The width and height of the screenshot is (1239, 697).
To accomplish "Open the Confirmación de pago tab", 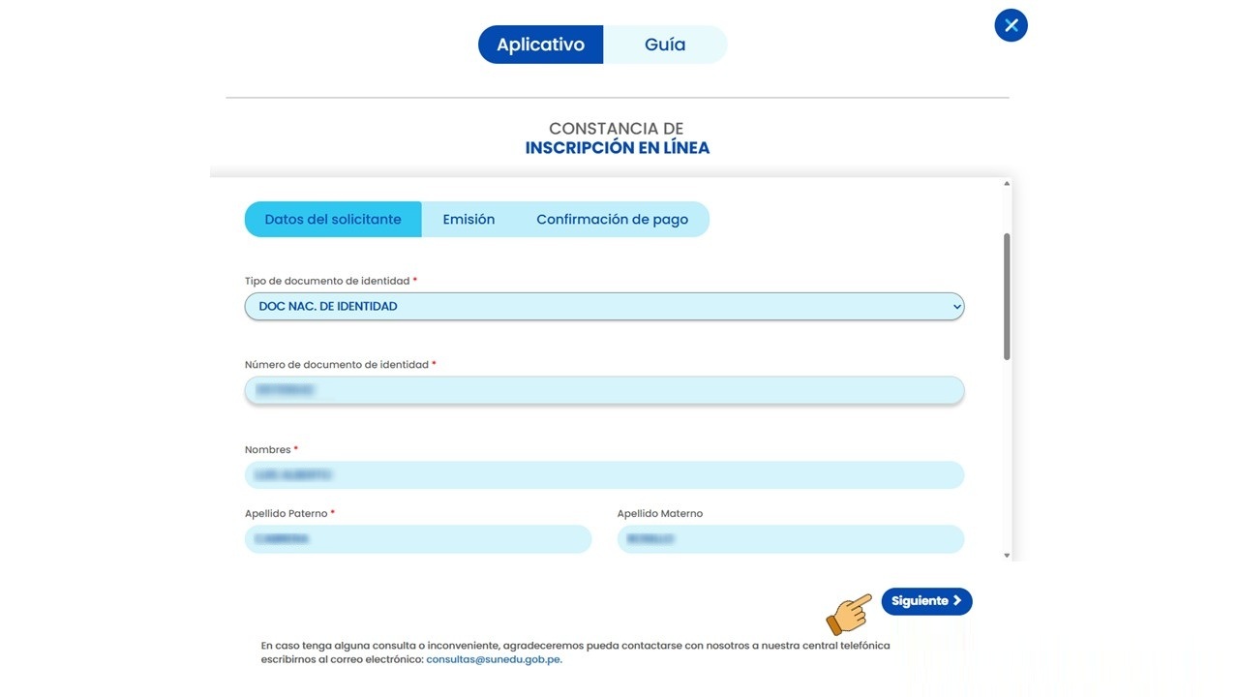I will (x=613, y=219).
